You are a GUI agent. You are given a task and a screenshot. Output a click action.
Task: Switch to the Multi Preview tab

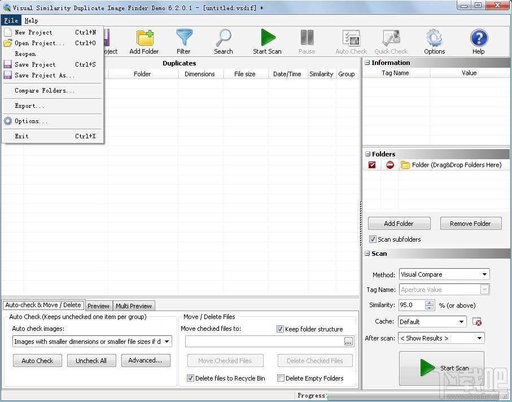[x=133, y=305]
